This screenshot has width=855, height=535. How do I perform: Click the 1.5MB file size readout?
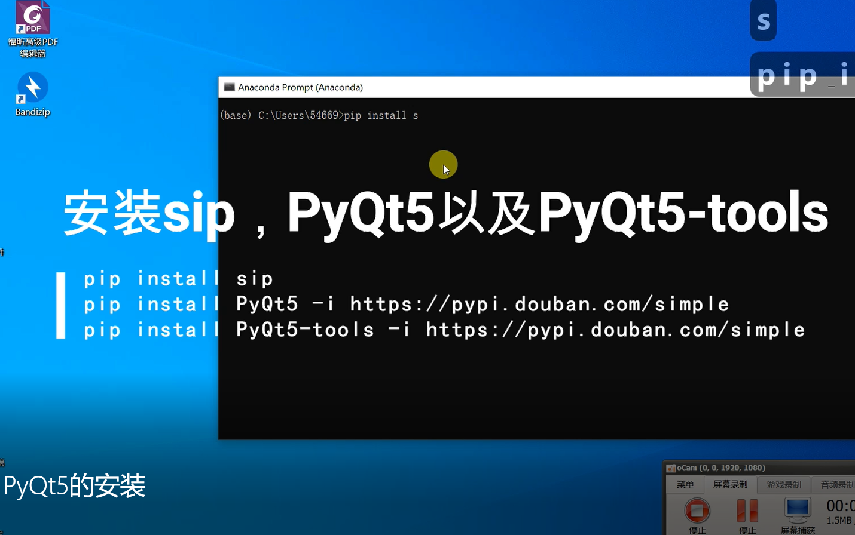pos(839,521)
